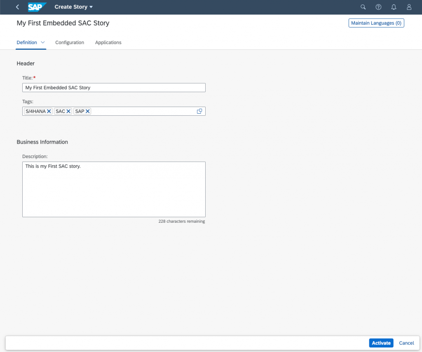422x352 pixels.
Task: Open the search icon in header
Action: (363, 7)
